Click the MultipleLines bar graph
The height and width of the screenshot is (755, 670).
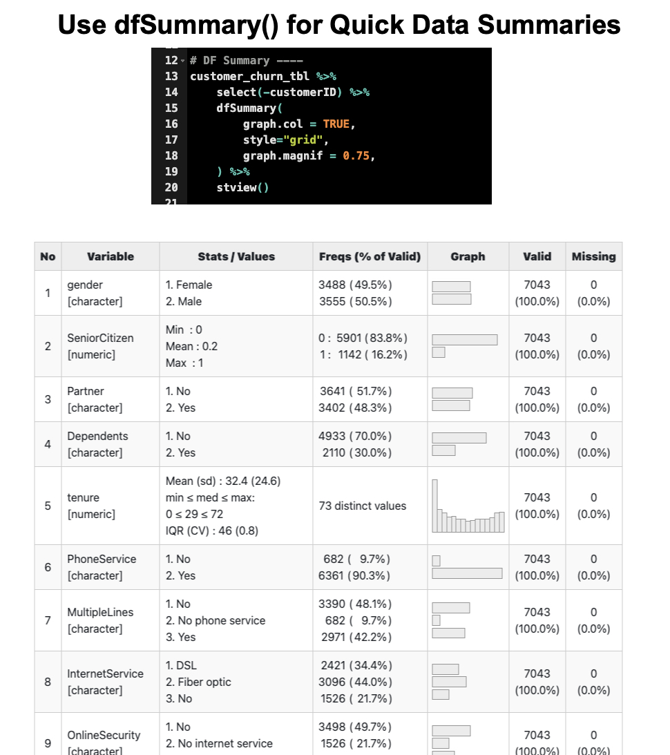(x=451, y=621)
